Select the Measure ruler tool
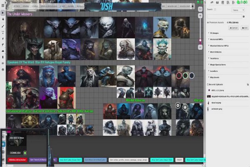Viewport: 250px width, 167px height. coord(3,45)
